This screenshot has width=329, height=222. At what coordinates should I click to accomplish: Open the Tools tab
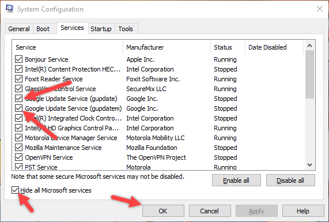126,29
